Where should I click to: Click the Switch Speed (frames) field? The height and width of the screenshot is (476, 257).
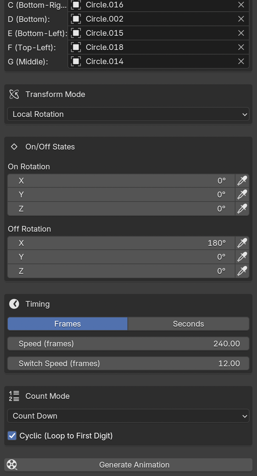(128, 363)
